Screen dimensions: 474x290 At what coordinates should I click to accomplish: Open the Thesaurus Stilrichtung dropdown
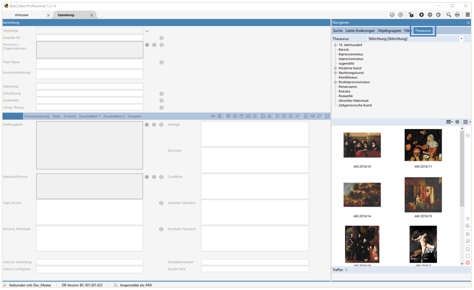461,39
